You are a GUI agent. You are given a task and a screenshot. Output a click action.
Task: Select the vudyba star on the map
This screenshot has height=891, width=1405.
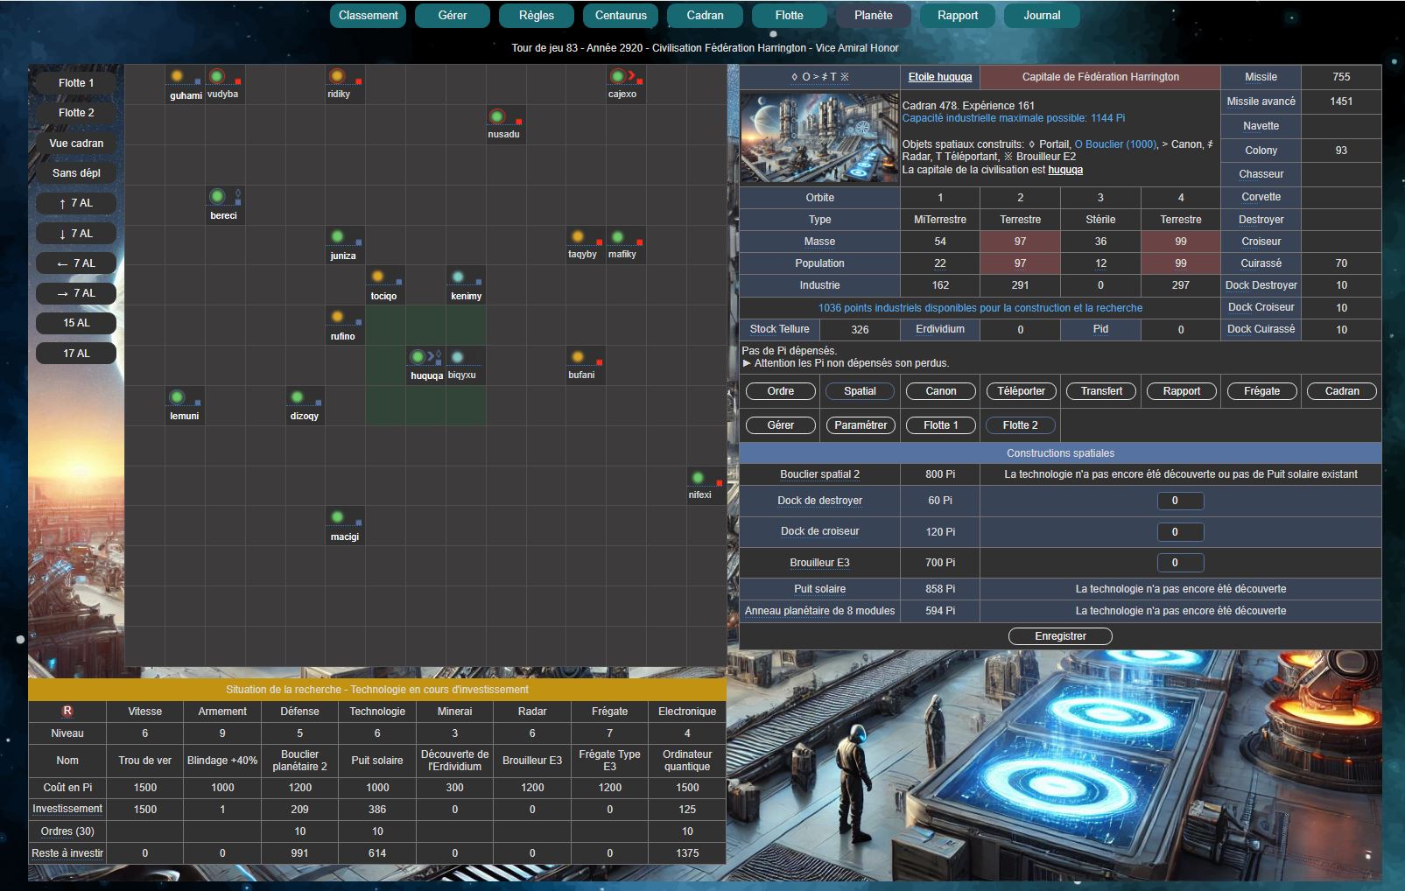(217, 76)
